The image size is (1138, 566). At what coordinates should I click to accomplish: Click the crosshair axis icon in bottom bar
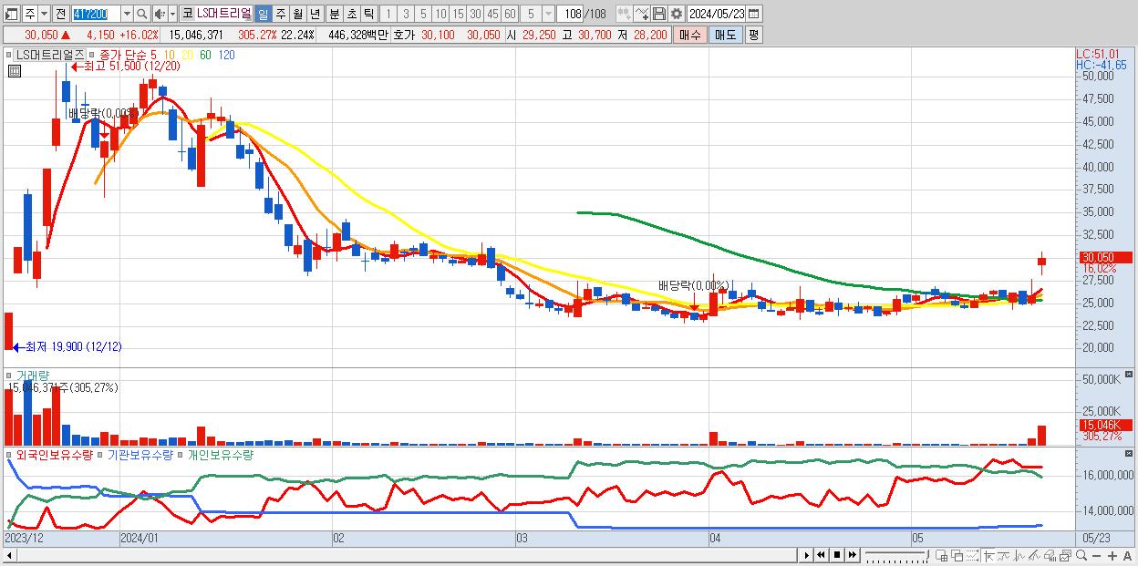pos(988,555)
